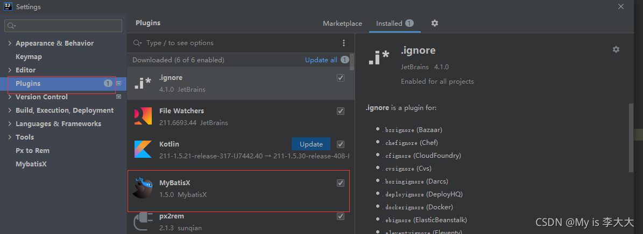643x234 pixels.
Task: Open MybatisX settings page
Action: pyautogui.click(x=31, y=164)
